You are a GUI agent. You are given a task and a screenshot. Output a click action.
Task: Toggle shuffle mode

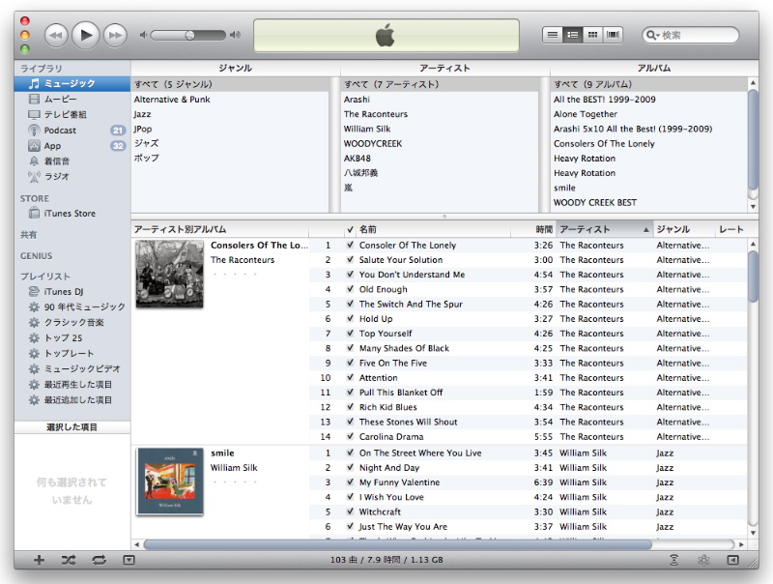[x=69, y=560]
